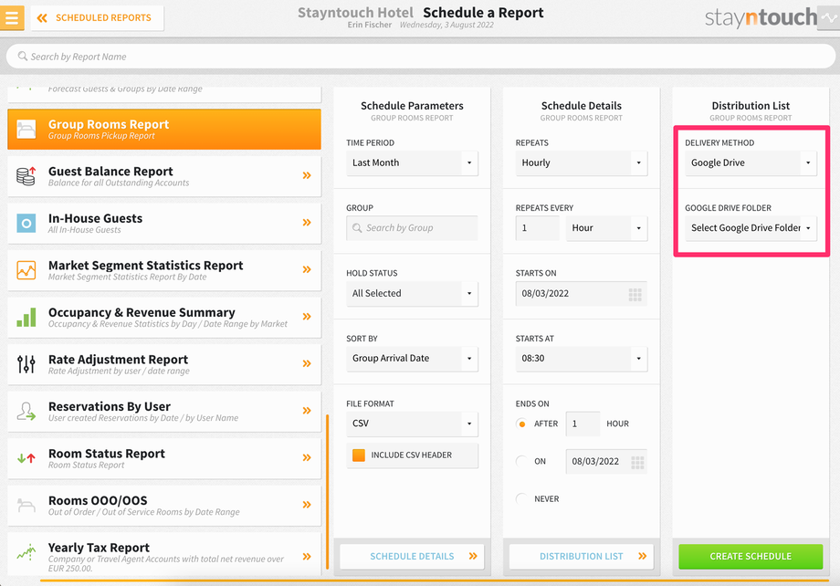
Task: Open the File Format dropdown
Action: coord(412,424)
